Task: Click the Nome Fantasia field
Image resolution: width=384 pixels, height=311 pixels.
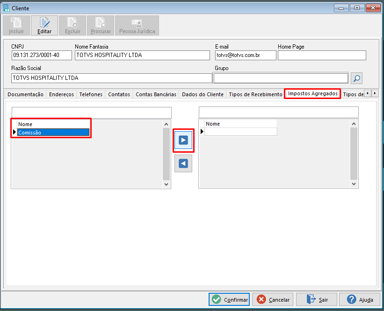Action: (x=142, y=55)
